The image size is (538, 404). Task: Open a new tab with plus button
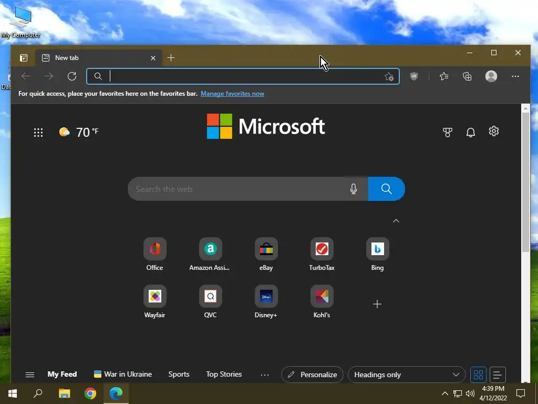[x=171, y=58]
